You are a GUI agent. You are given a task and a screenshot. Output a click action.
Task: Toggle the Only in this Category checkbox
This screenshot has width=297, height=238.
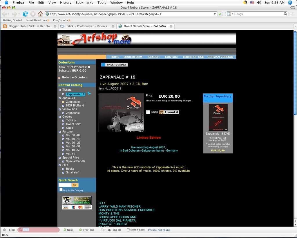pos(61,189)
